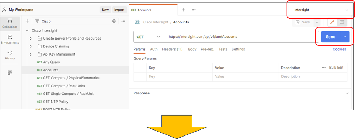Open the collections panel options ellipsis
Image resolution: width=355 pixels, height=139 pixels.
[x=123, y=21]
